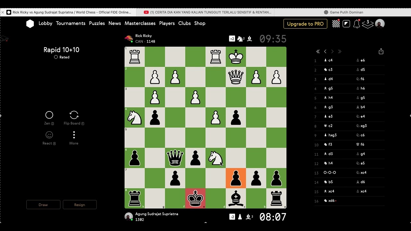Click the square contrast icon in header
The height and width of the screenshot is (231, 411).
click(346, 24)
